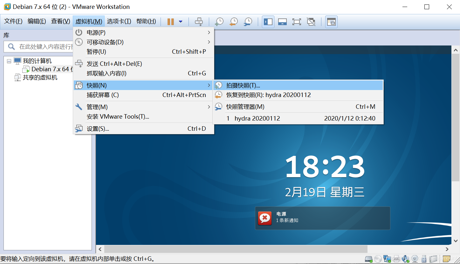Revert to snapshot via the toolbar icon
Image resolution: width=460 pixels, height=264 pixels.
[x=234, y=22]
